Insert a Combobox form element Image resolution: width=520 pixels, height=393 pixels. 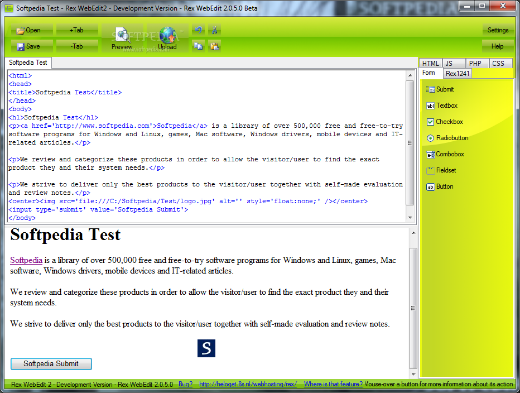[445, 154]
